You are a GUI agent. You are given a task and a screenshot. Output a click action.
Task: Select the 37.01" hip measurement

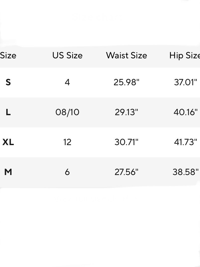pos(186,82)
